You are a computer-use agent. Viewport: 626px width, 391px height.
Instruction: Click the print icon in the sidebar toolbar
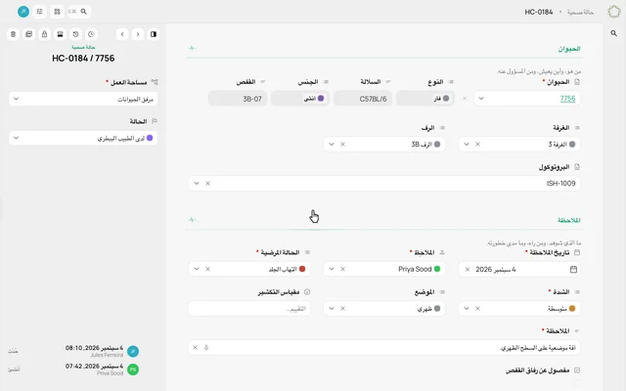point(60,34)
